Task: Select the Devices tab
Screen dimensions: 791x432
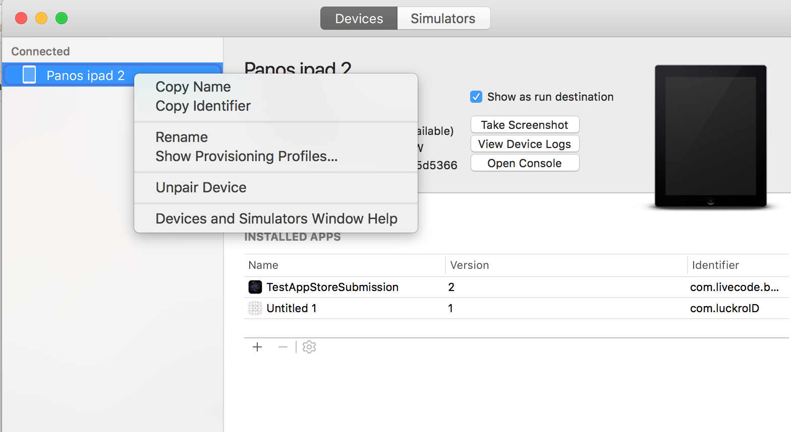Action: point(359,19)
